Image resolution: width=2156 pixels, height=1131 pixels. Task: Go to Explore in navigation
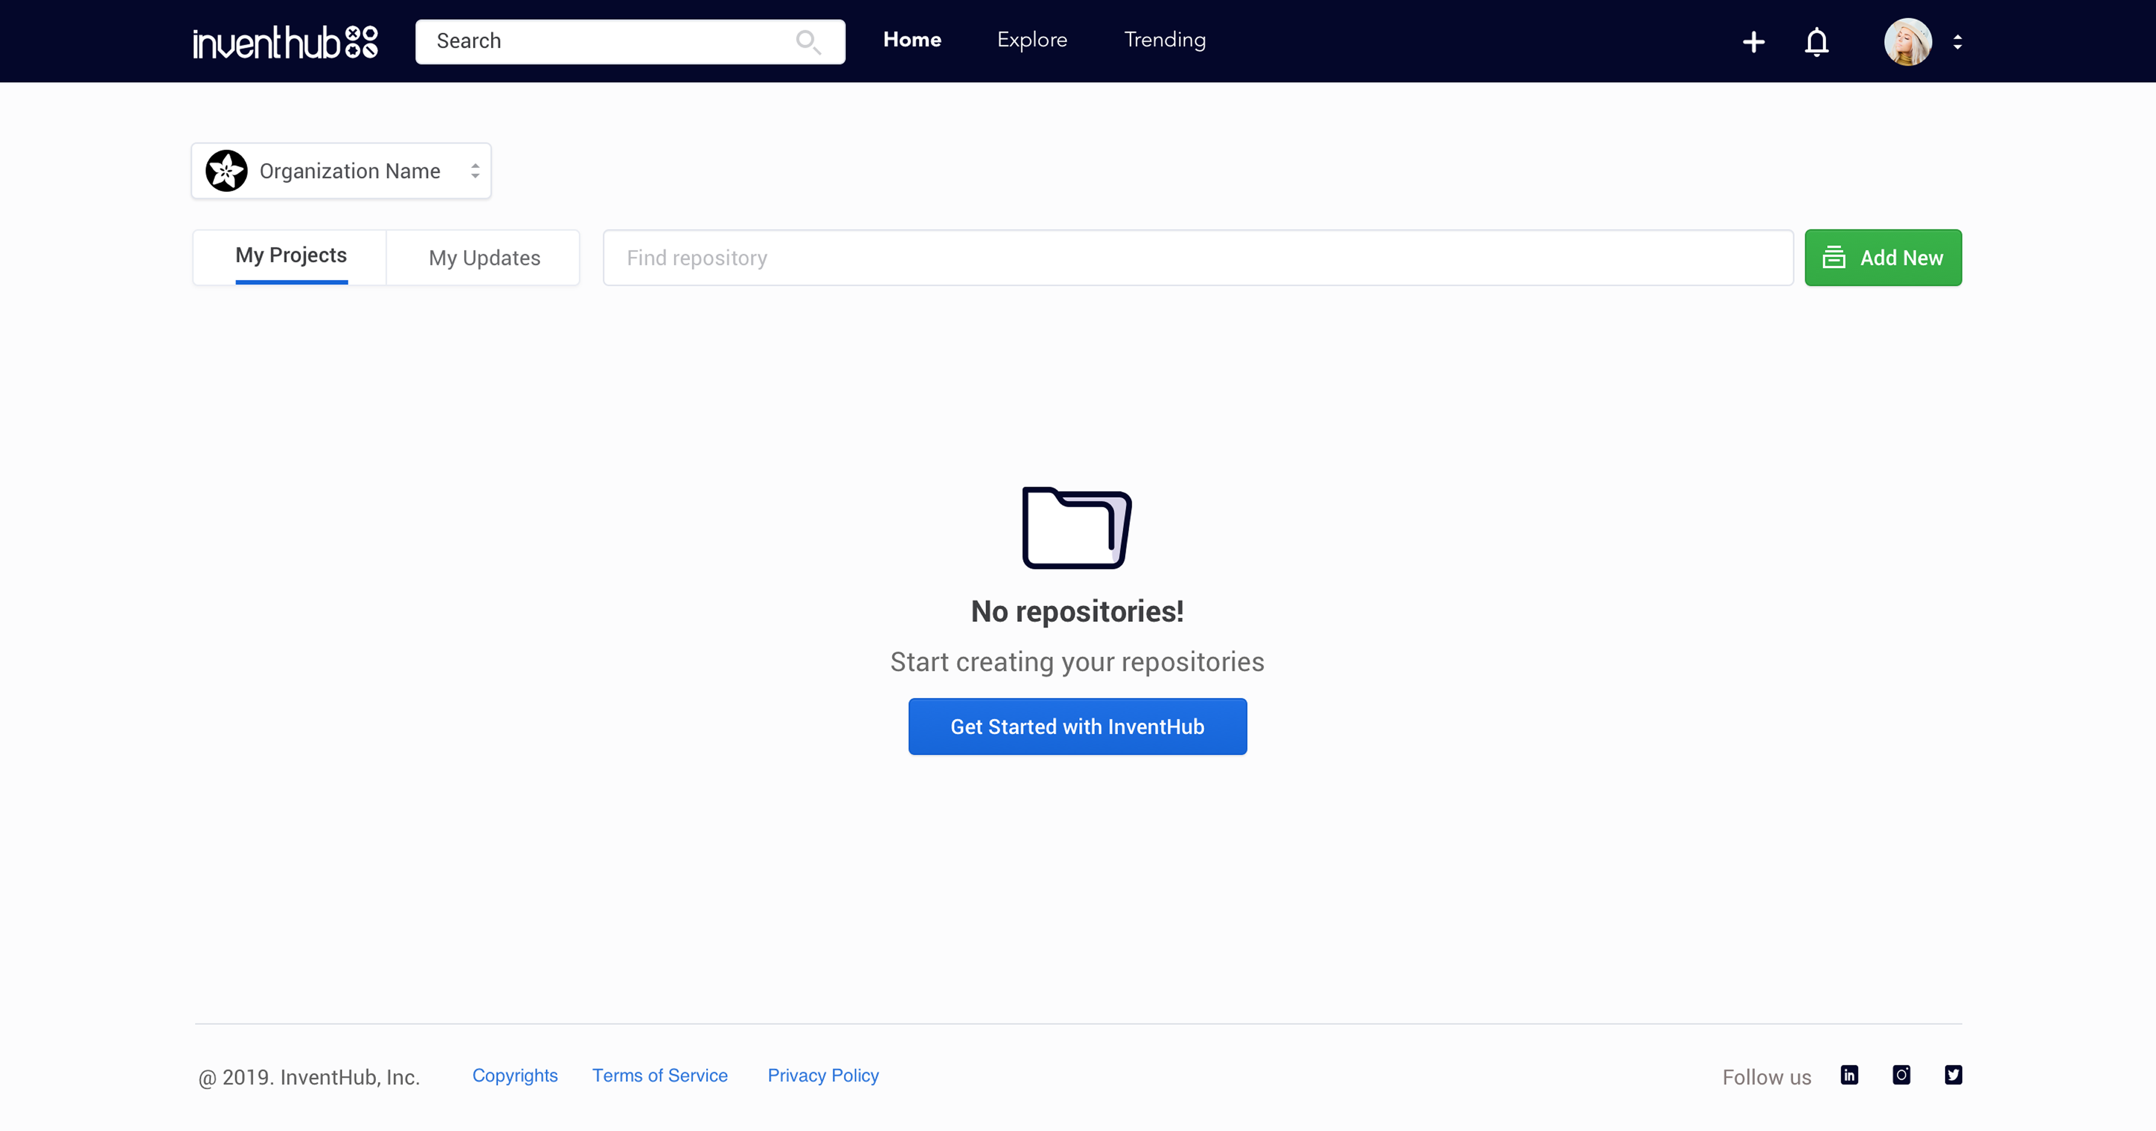(1032, 40)
